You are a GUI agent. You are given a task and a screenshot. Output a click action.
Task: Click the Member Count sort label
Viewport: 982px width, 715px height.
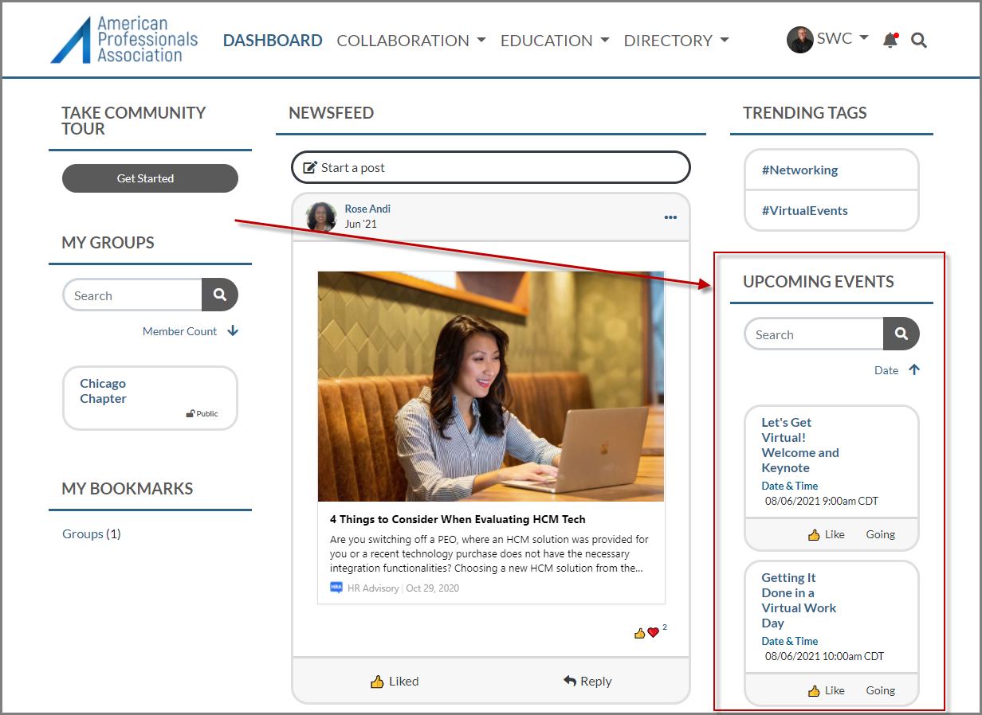point(179,331)
